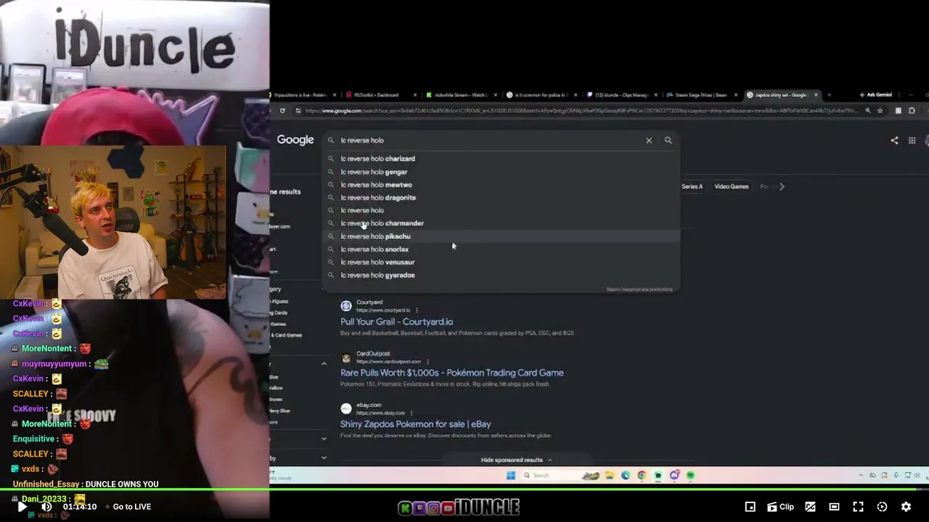Select the 'Series A' filter chip
Image resolution: width=929 pixels, height=522 pixels.
coord(692,186)
